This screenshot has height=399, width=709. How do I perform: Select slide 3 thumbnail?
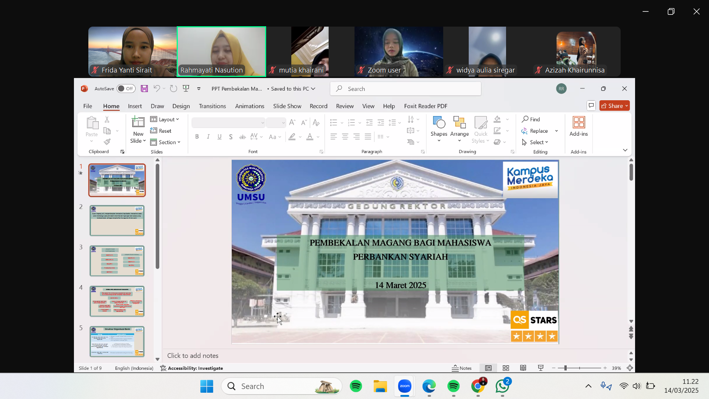(117, 261)
